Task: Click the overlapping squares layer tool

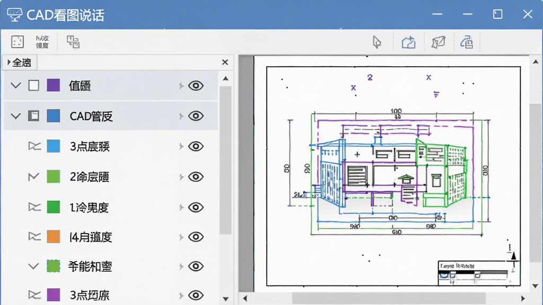Action: [x=73, y=42]
